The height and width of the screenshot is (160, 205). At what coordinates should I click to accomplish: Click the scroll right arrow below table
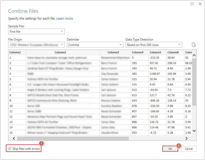pyautogui.click(x=186, y=138)
